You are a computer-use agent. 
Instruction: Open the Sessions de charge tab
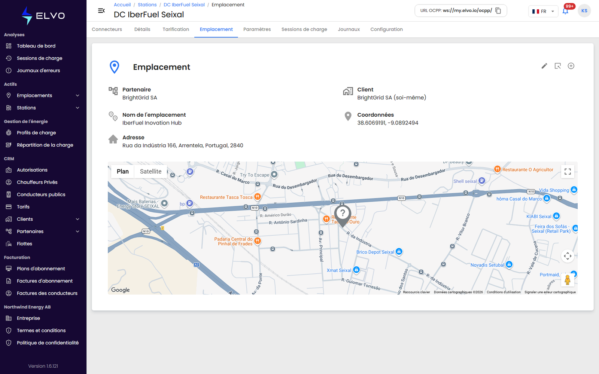304,29
